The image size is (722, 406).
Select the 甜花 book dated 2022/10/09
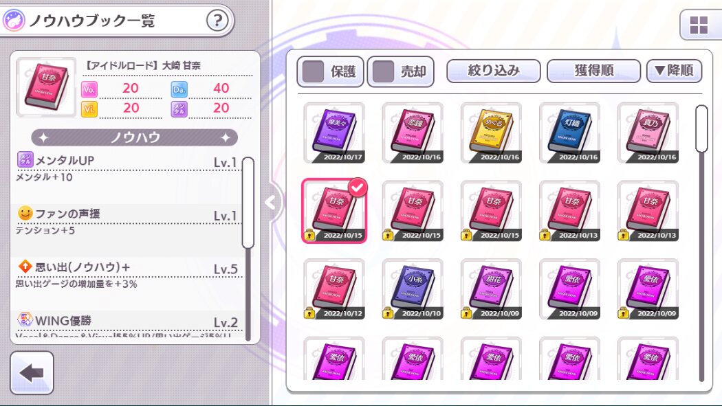491,289
